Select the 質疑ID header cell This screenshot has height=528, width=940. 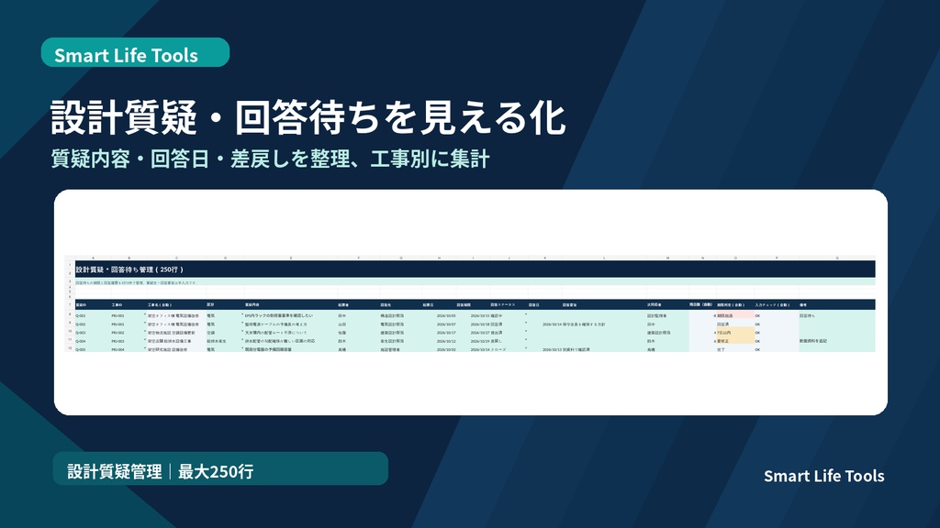point(93,304)
